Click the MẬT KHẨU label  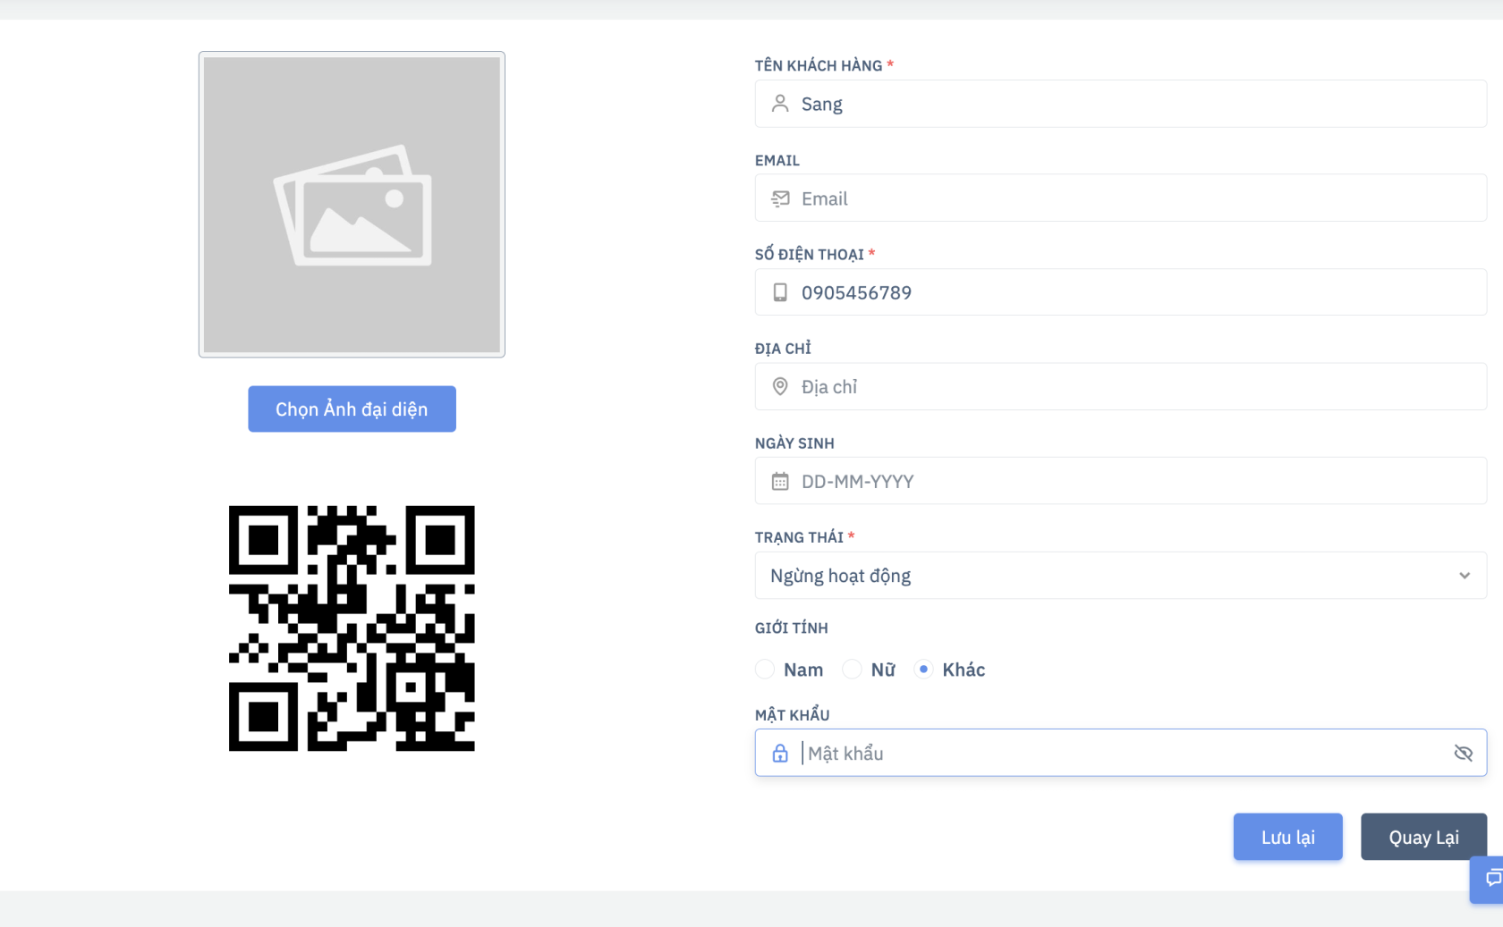[x=793, y=714]
